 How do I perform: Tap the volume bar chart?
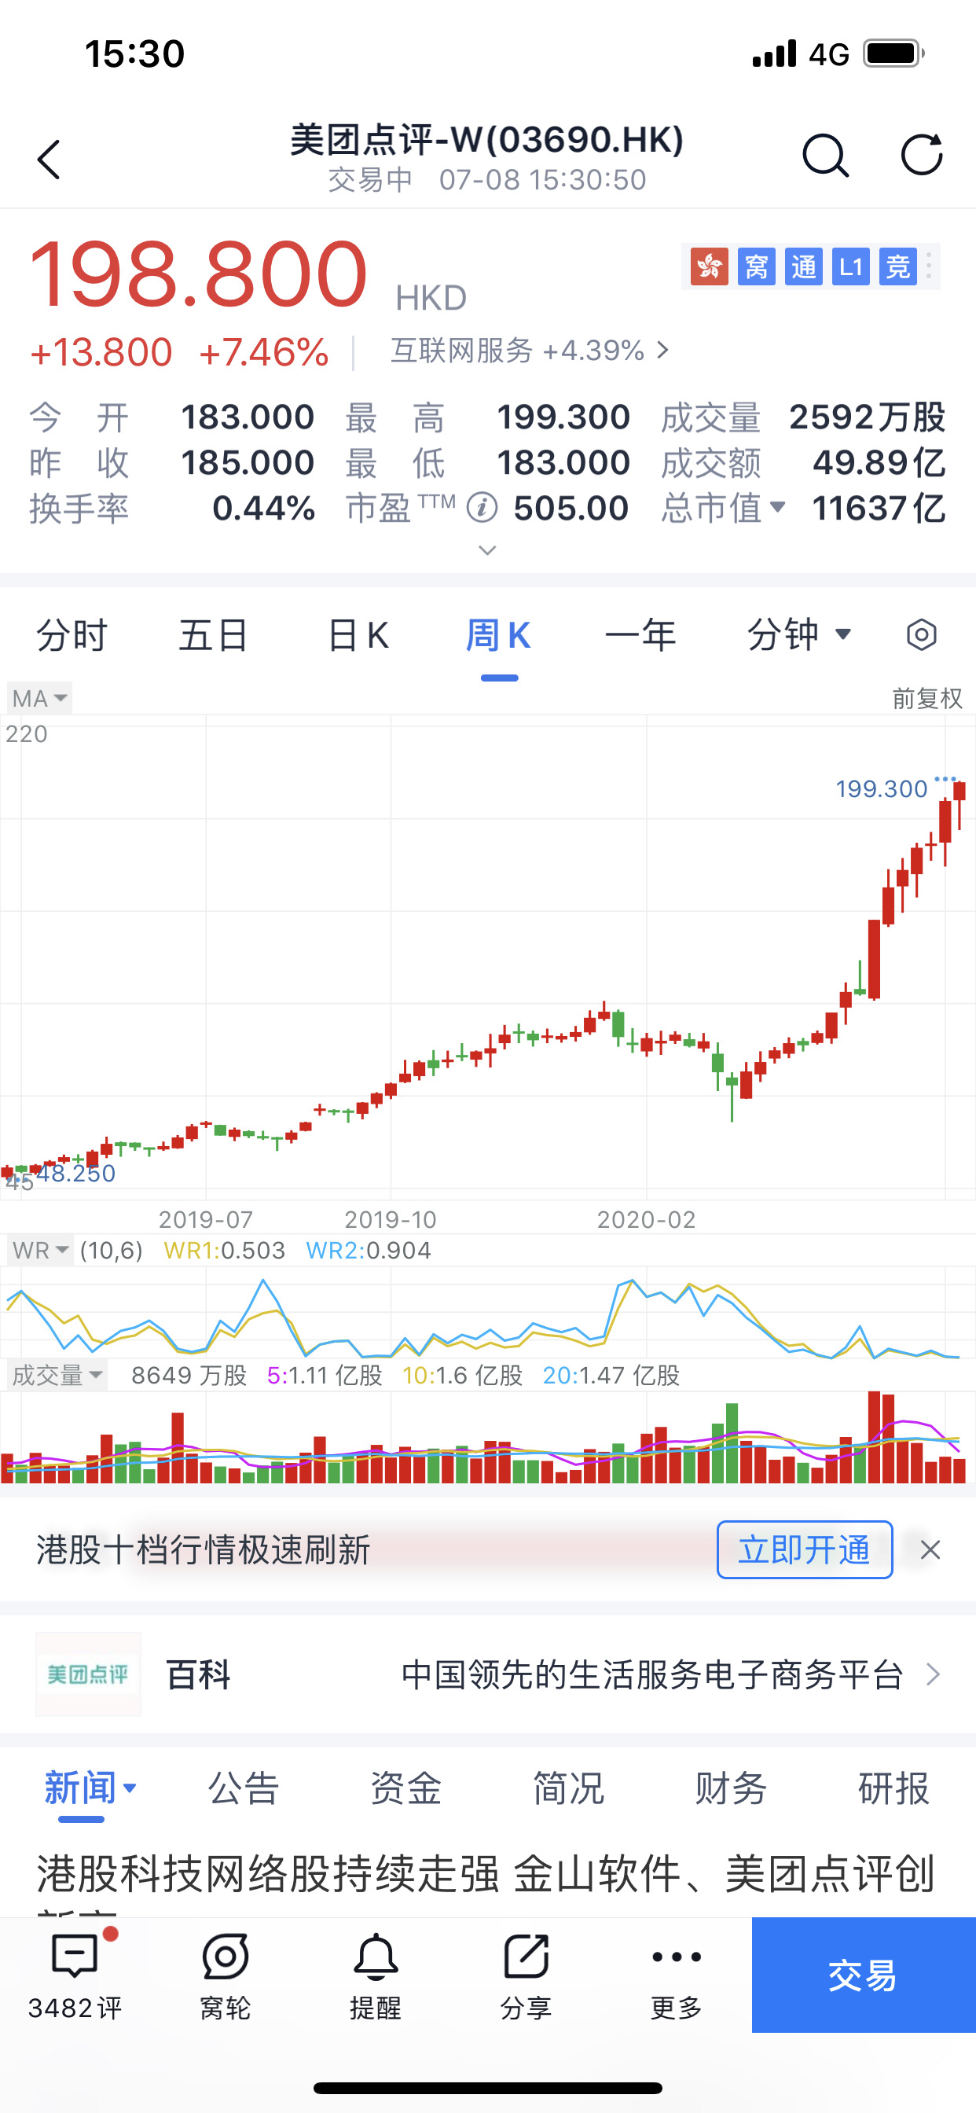point(488,1436)
